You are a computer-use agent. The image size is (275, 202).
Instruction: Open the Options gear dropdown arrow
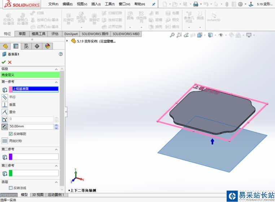pyautogui.click(x=245, y=4)
